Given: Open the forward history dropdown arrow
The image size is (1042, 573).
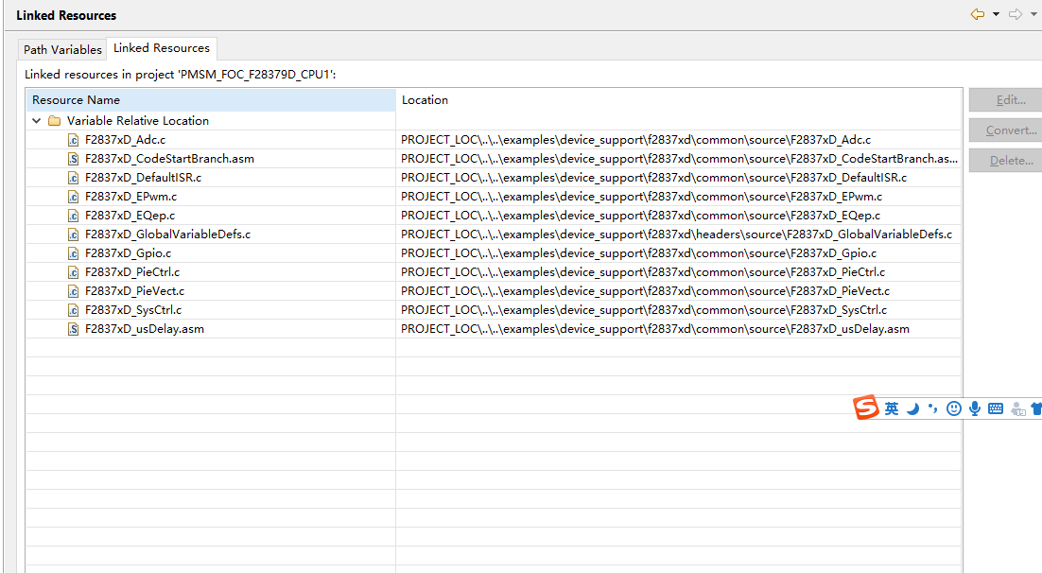Looking at the screenshot, I should (x=1033, y=15).
